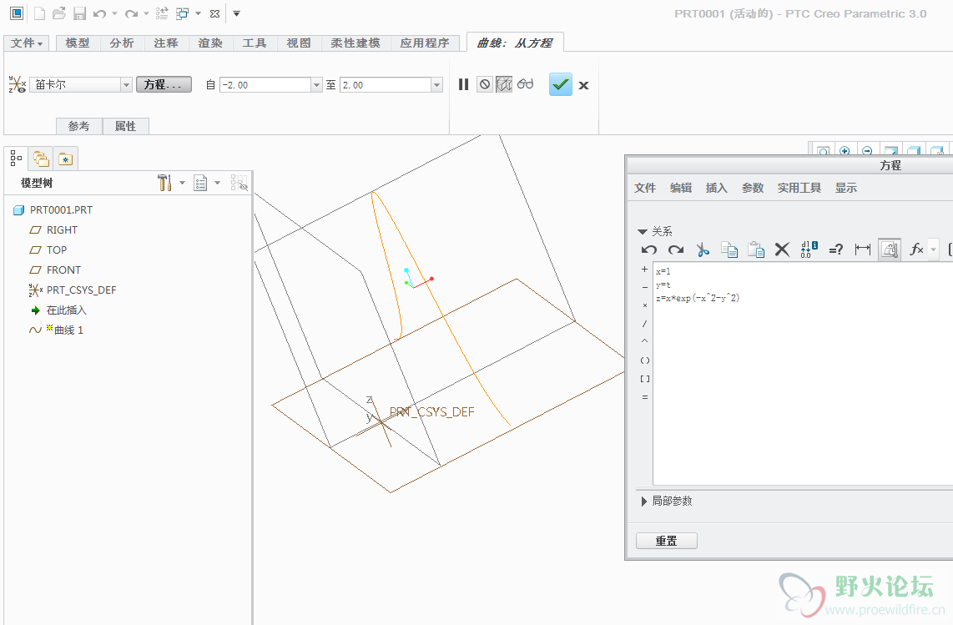Click the model tree show list icon

pos(200,183)
